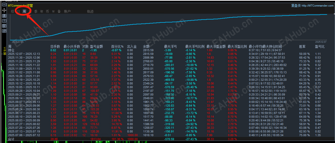Select week row 2025.07.27 ~ 2025.08.02
This screenshot has height=143, width=335.
click(24, 124)
